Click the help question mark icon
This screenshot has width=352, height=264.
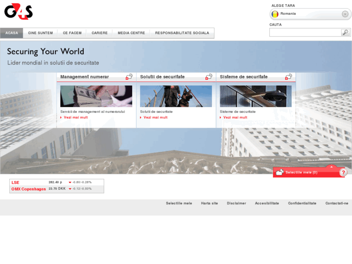[343, 172]
